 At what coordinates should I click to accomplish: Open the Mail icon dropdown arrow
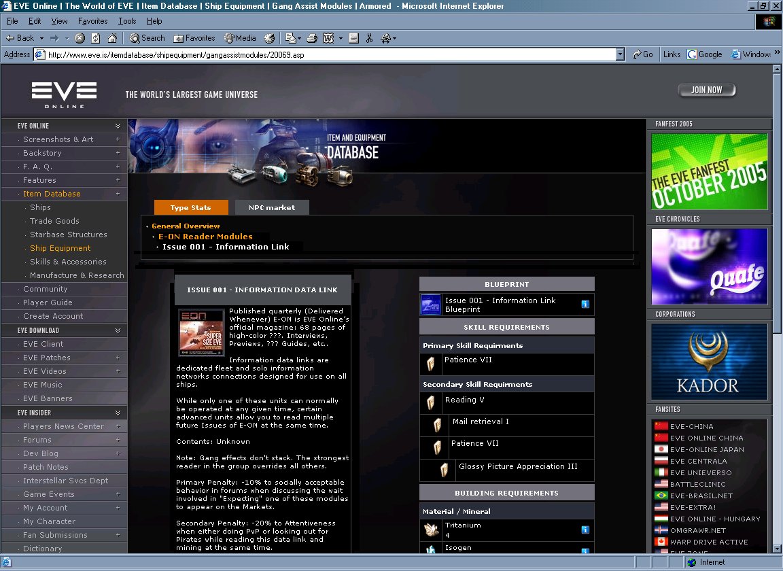[299, 38]
